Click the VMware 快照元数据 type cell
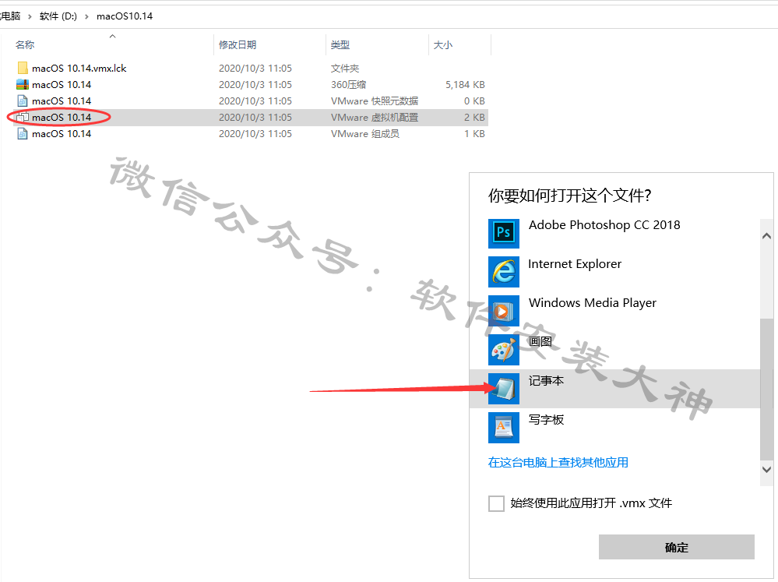This screenshot has height=582, width=778. (x=375, y=101)
